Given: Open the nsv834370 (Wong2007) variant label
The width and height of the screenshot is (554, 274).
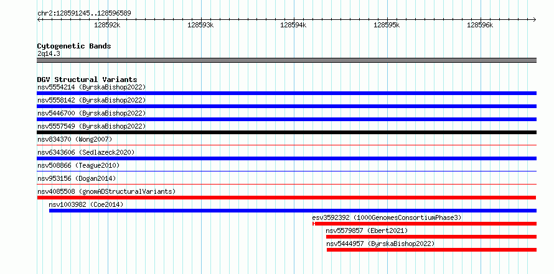Looking at the screenshot, I should (x=75, y=139).
